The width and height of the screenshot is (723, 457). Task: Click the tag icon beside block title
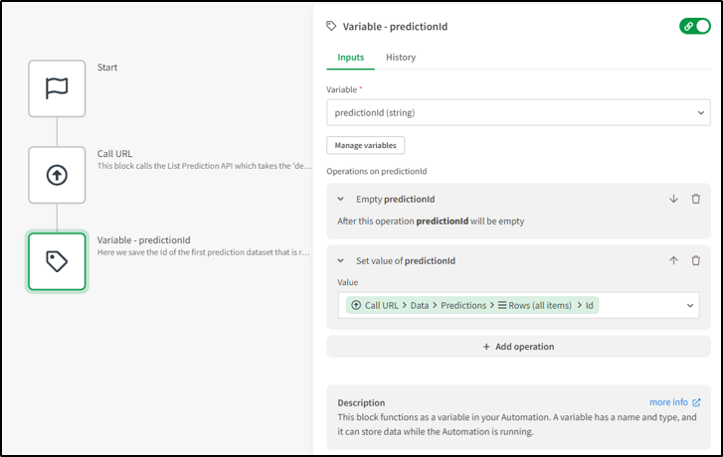332,27
